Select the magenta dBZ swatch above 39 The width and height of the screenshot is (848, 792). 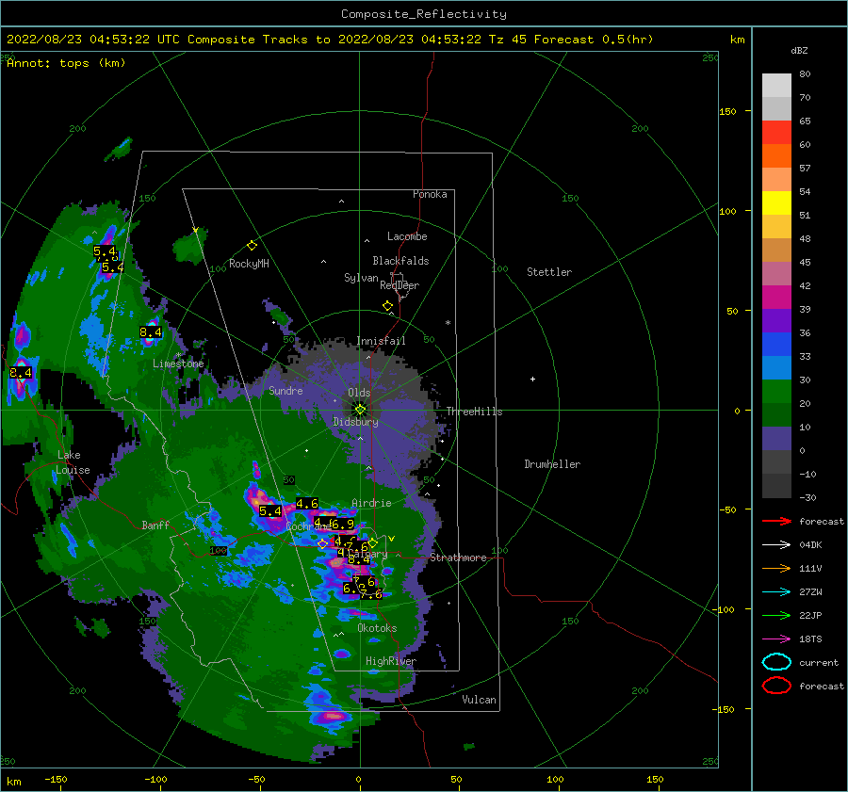point(776,298)
